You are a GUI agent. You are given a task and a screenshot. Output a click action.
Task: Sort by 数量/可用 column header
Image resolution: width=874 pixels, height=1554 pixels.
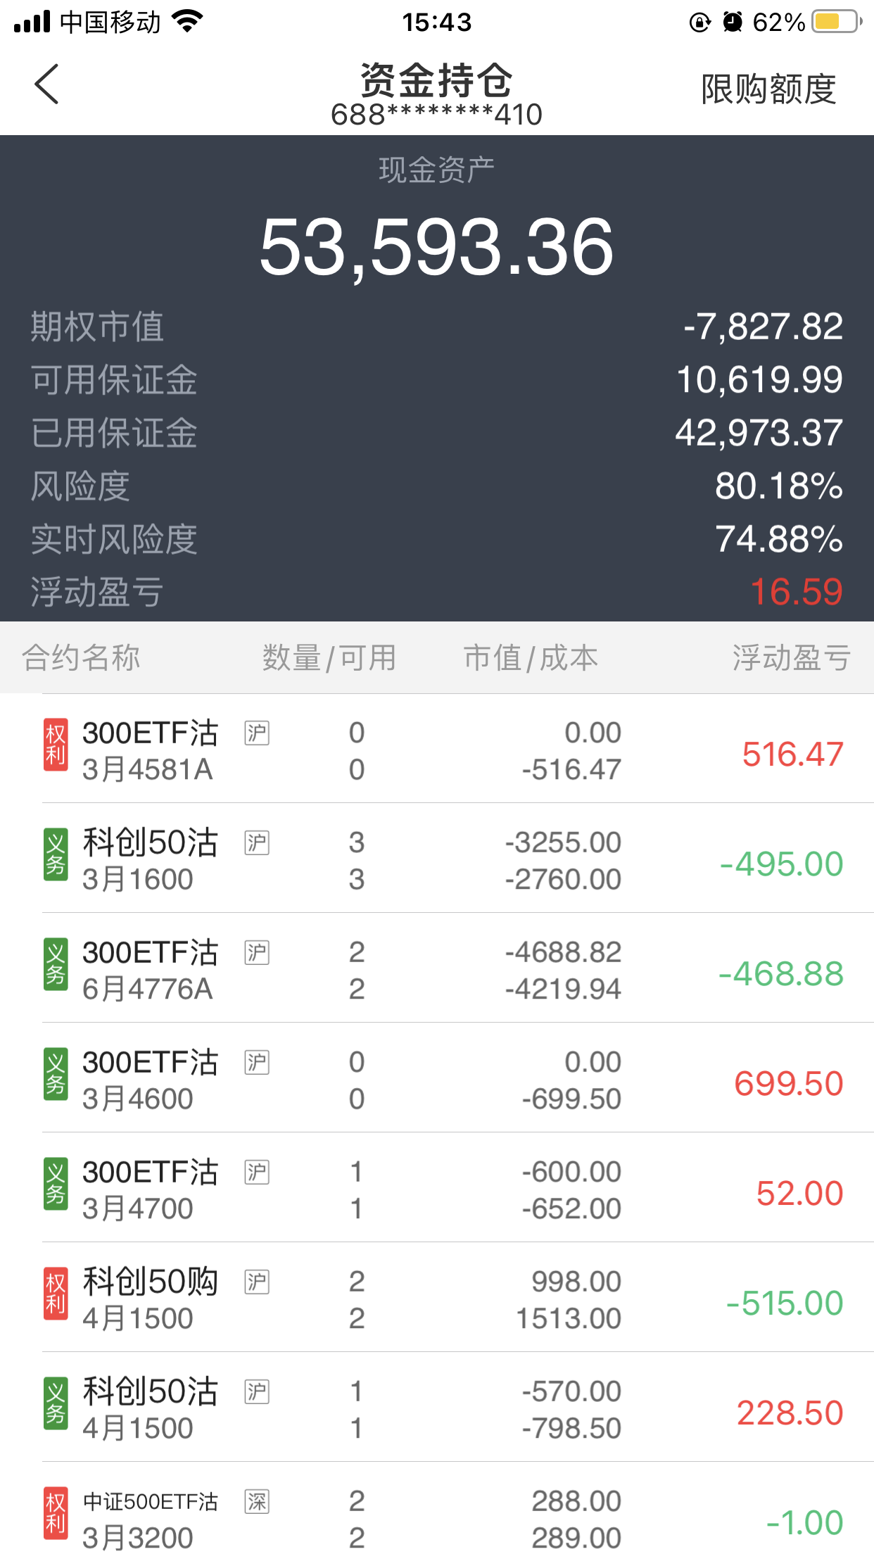click(329, 658)
